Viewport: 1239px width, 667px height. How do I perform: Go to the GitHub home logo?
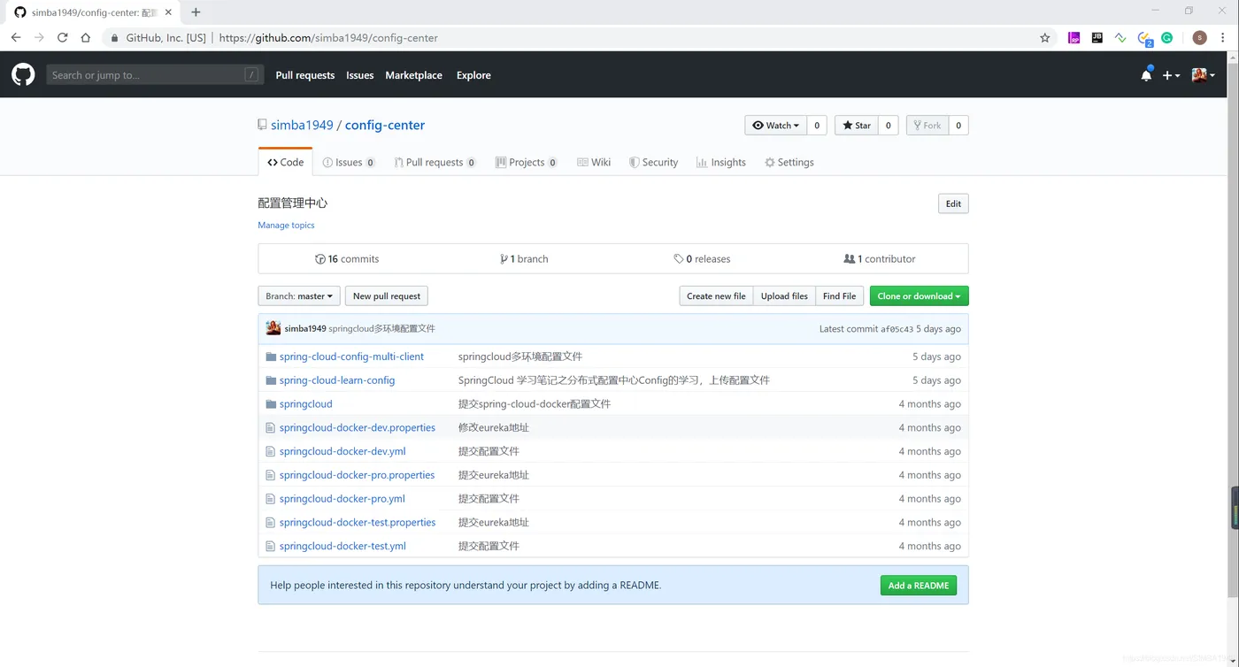coord(23,75)
